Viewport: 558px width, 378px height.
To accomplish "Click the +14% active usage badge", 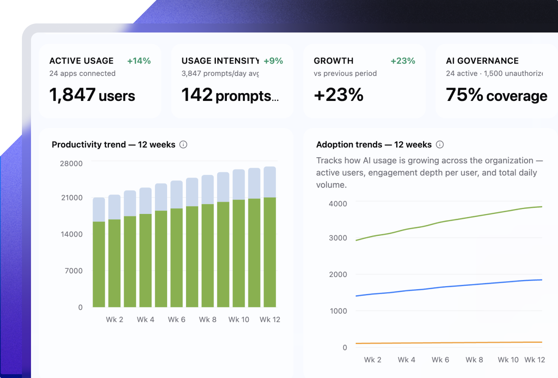I will click(x=139, y=61).
